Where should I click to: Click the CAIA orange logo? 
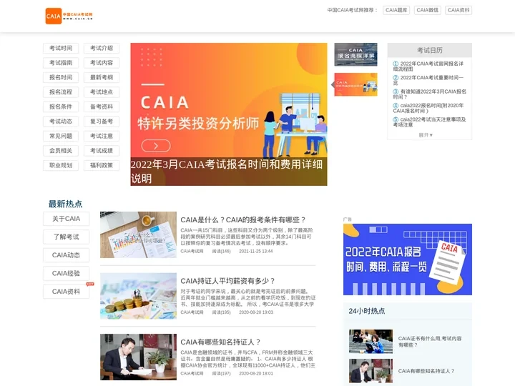point(69,16)
